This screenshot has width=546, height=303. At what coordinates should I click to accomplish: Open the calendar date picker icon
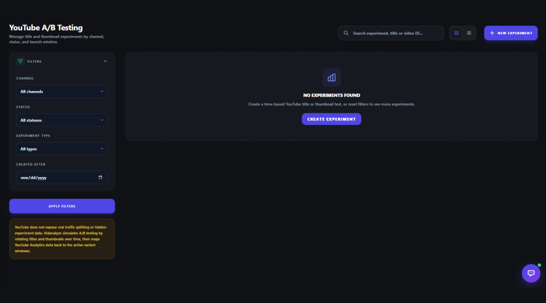[x=100, y=177]
